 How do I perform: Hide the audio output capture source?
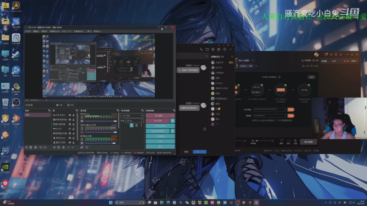(x=70, y=133)
